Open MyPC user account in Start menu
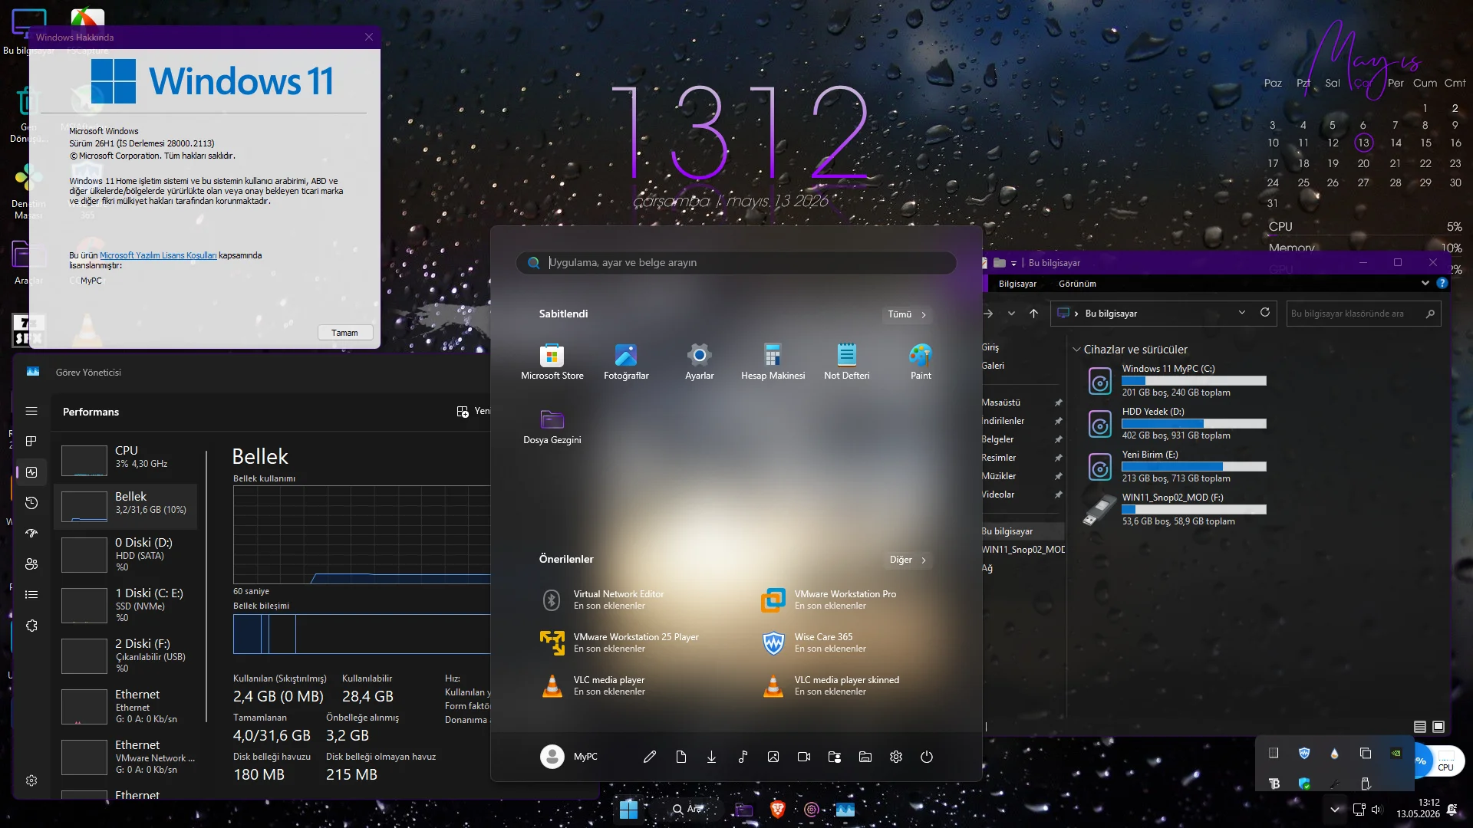 pos(569,757)
